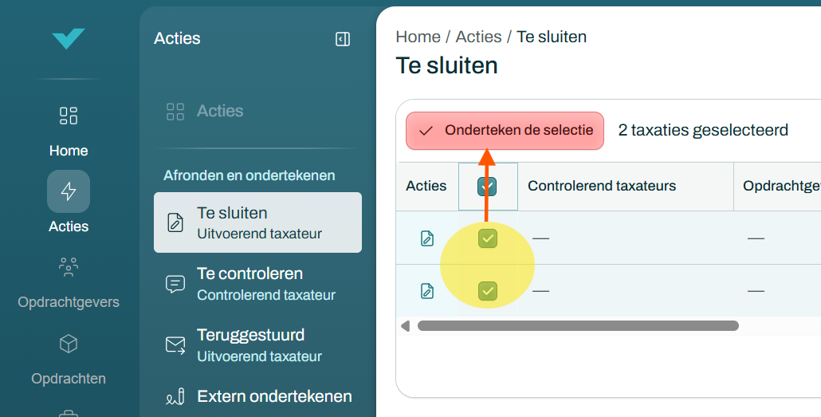
Task: Open Extern ondertekenen menu item
Action: click(257, 396)
